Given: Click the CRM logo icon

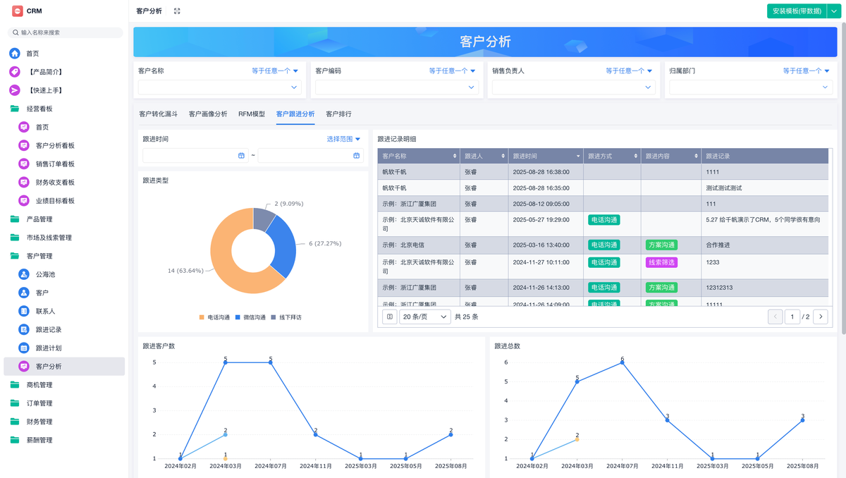Looking at the screenshot, I should click(18, 11).
